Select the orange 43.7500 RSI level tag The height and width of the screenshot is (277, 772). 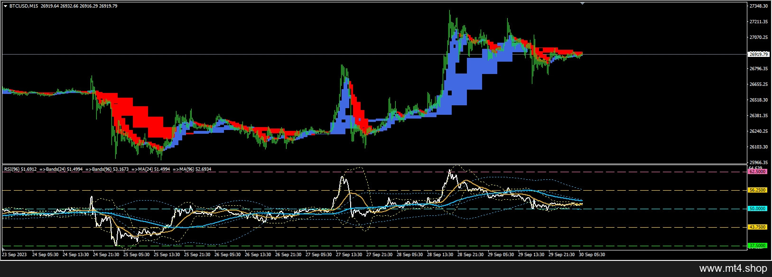coord(758,227)
